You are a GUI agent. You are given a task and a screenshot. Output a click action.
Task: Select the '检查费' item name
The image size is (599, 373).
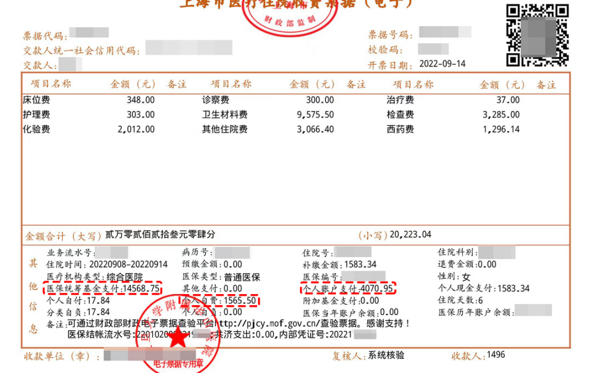(400, 115)
